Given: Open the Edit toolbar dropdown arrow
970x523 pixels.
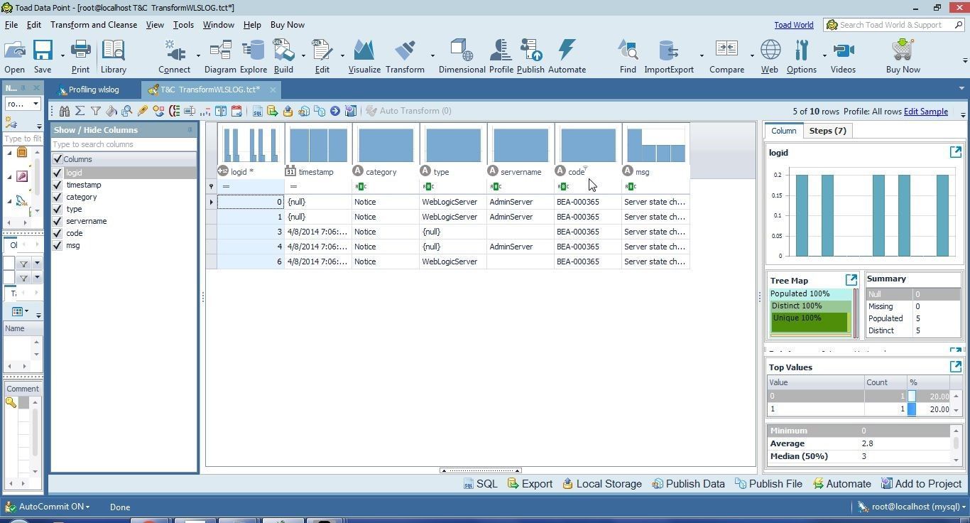Looking at the screenshot, I should pos(342,55).
